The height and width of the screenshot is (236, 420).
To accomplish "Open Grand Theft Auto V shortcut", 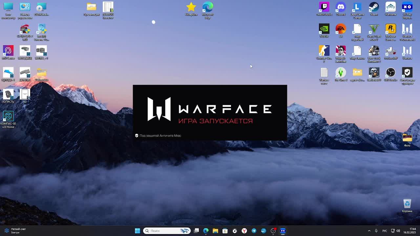I will point(374,32).
